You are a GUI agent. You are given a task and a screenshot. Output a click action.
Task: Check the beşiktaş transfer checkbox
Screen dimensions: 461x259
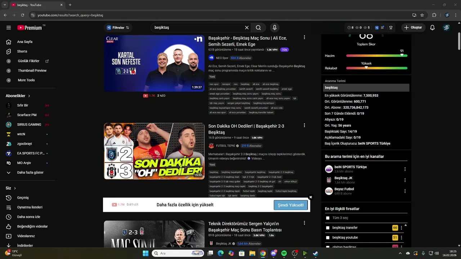point(328,228)
